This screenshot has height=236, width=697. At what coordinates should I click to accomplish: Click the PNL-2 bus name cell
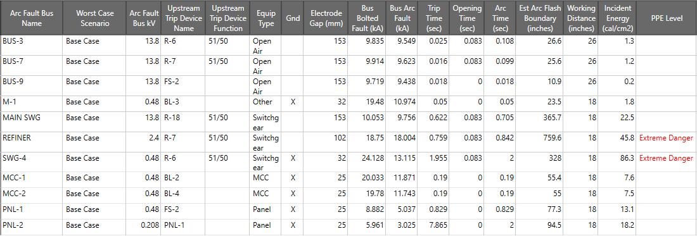pyautogui.click(x=32, y=227)
